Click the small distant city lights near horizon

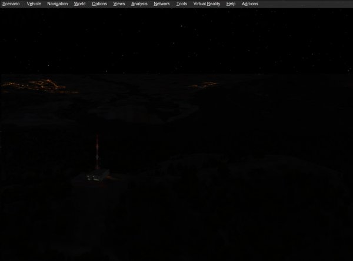coord(204,85)
